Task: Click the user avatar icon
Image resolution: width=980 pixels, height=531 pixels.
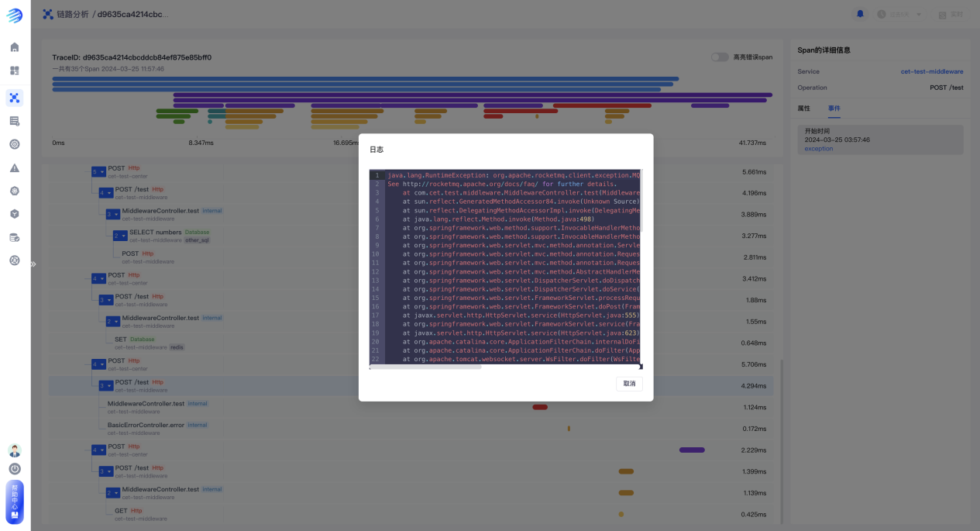Action: [x=15, y=450]
